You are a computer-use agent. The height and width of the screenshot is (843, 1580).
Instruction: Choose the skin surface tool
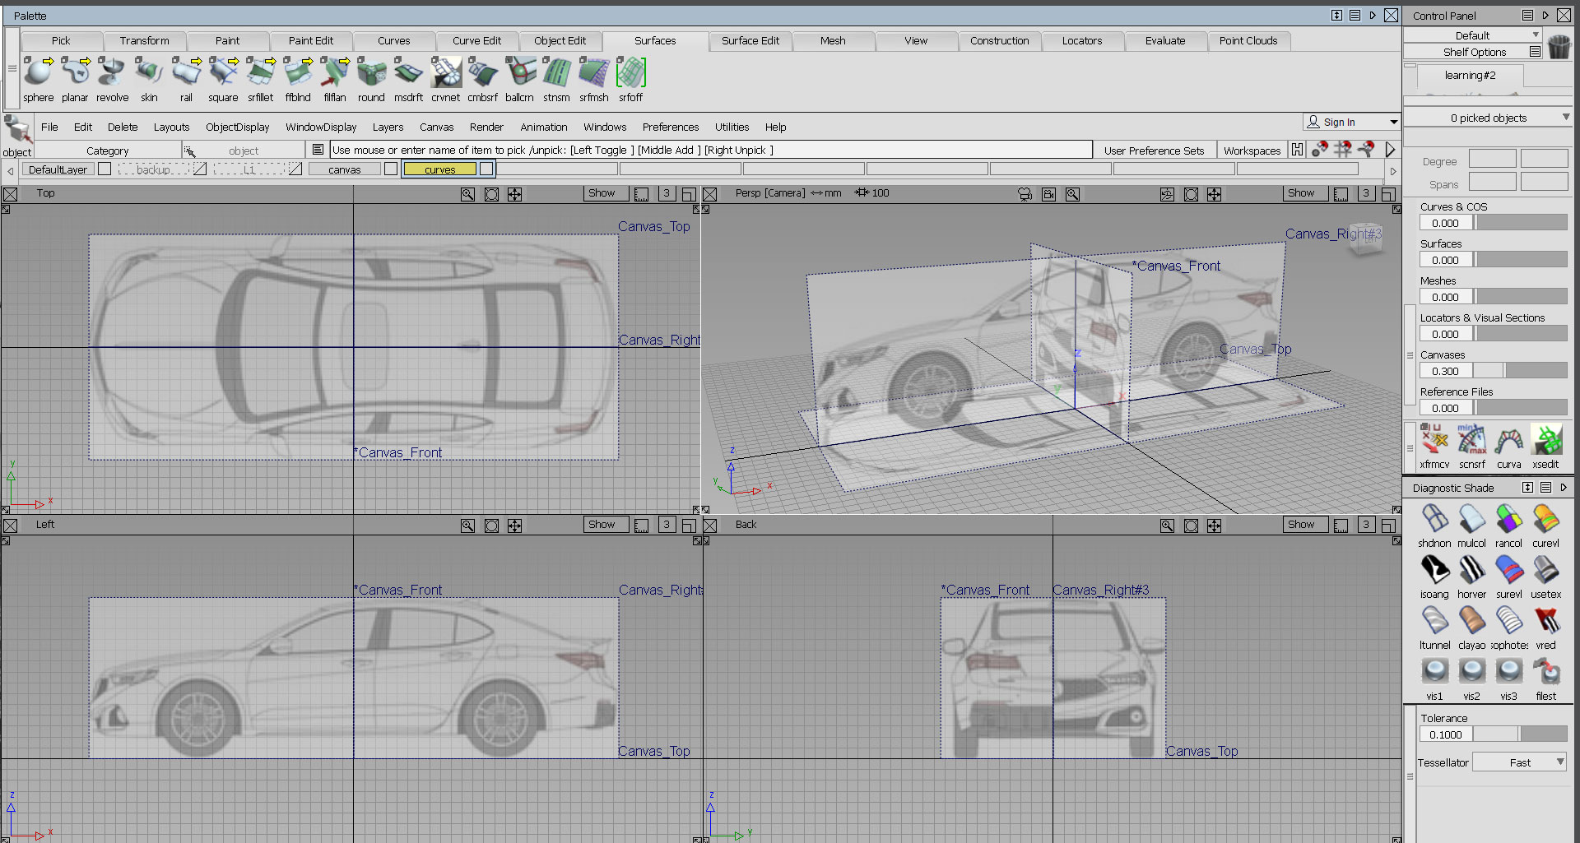pyautogui.click(x=149, y=74)
